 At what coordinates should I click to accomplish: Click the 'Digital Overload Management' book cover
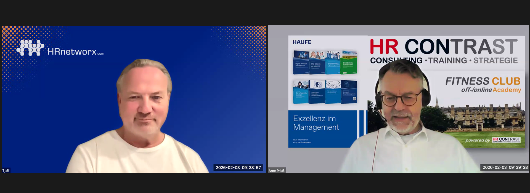[x=301, y=62]
